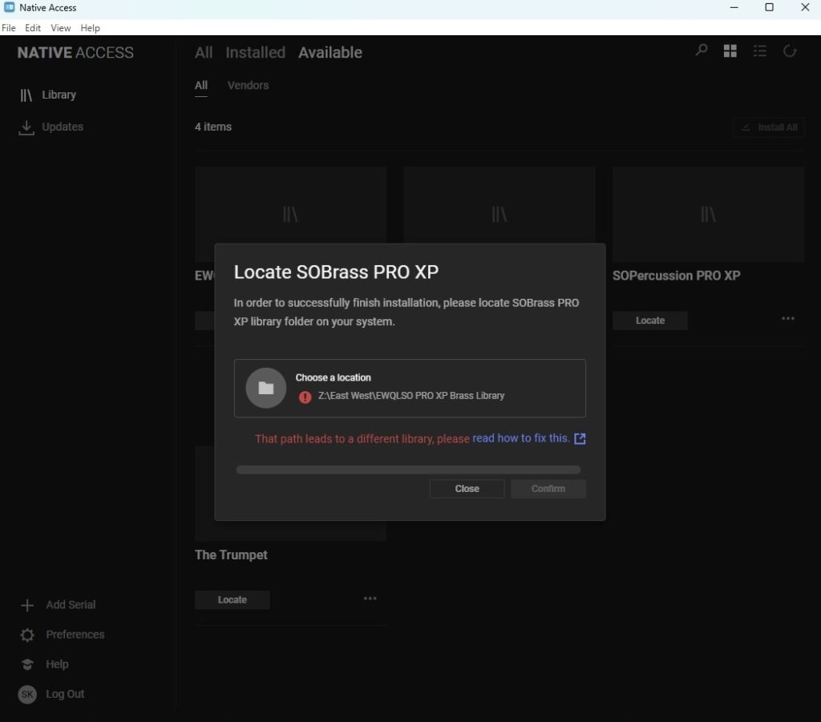821x722 pixels.
Task: Click the search magnifier icon
Action: tap(702, 51)
